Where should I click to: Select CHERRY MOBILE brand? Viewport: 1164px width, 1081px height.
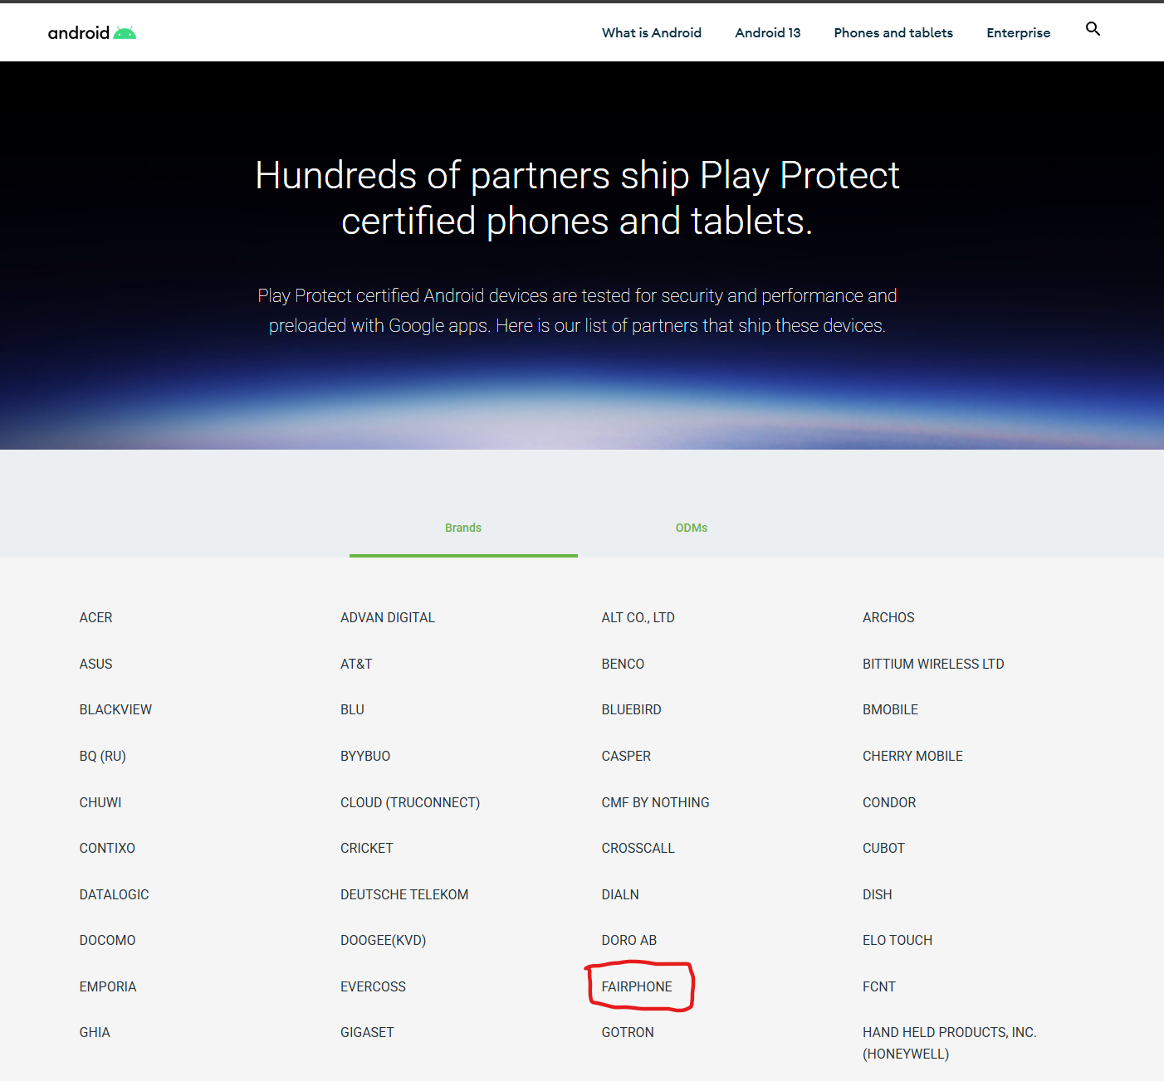[912, 756]
